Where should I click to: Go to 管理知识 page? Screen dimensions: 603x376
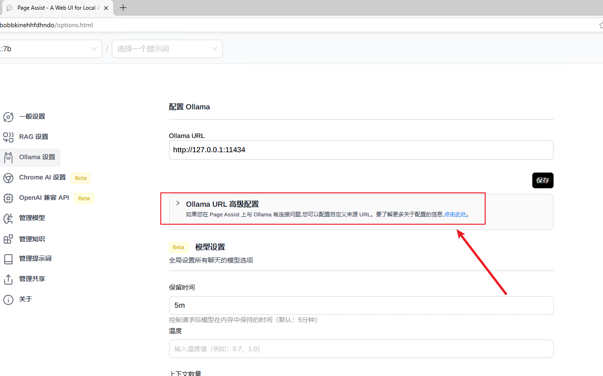tap(32, 239)
